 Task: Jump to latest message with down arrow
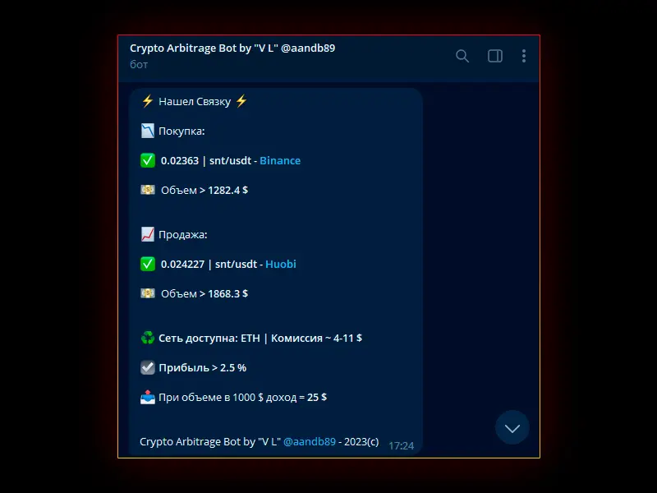(x=512, y=427)
